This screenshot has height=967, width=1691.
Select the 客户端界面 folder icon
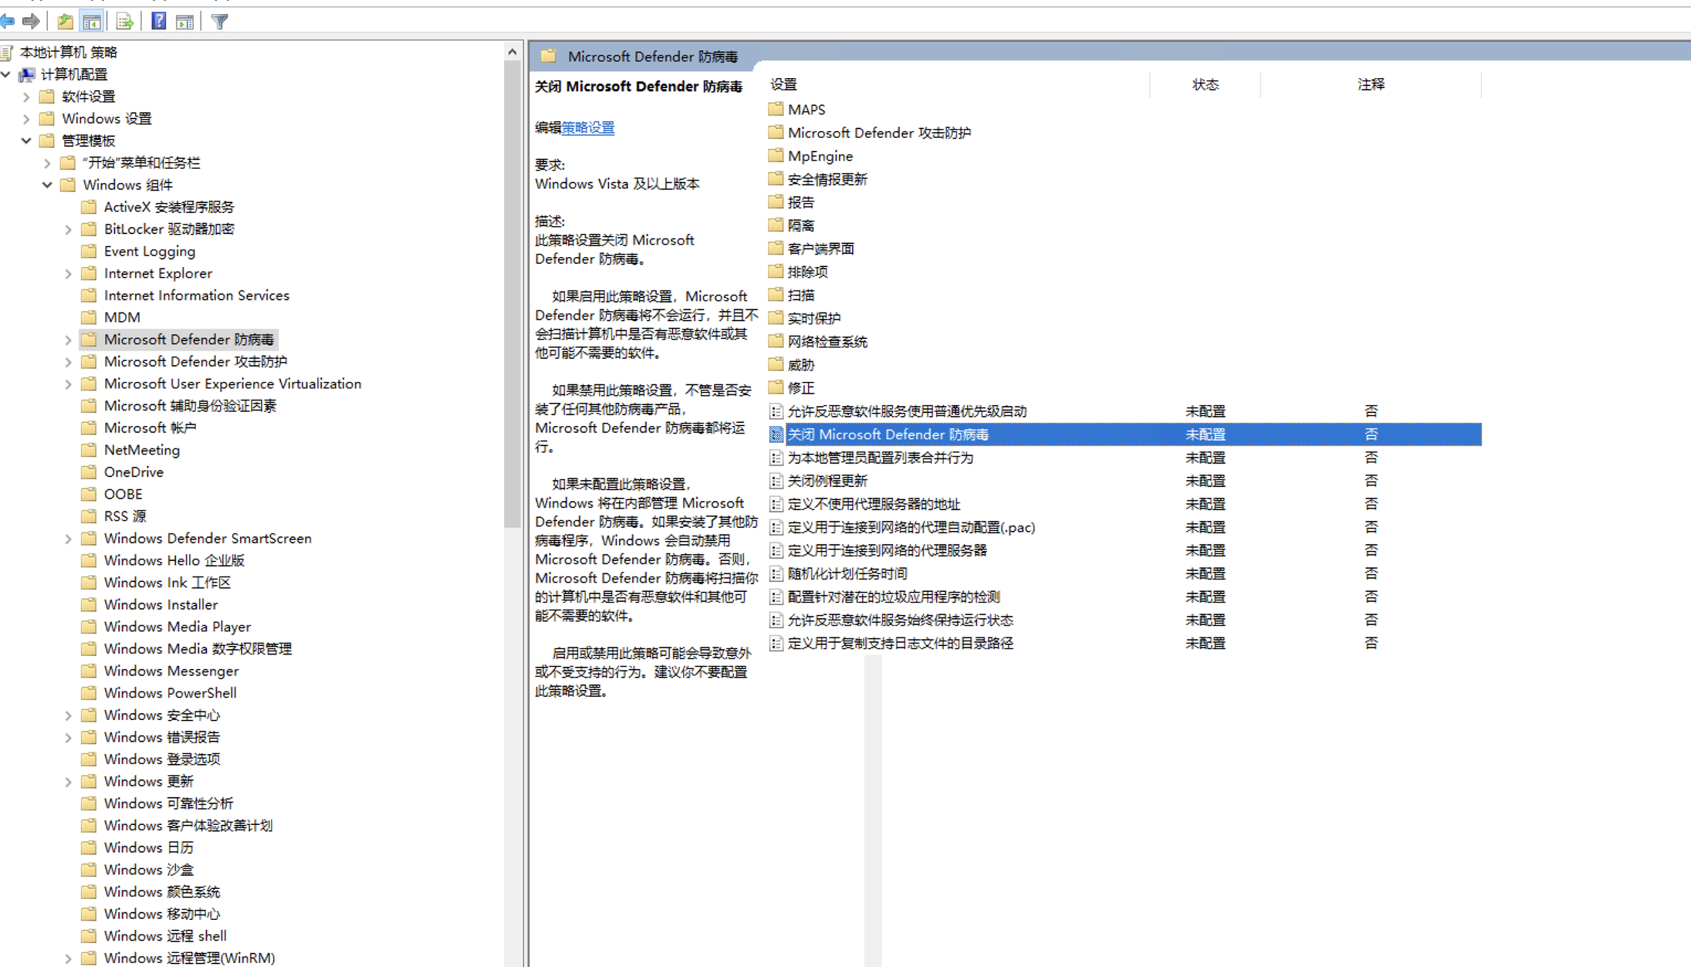click(775, 248)
